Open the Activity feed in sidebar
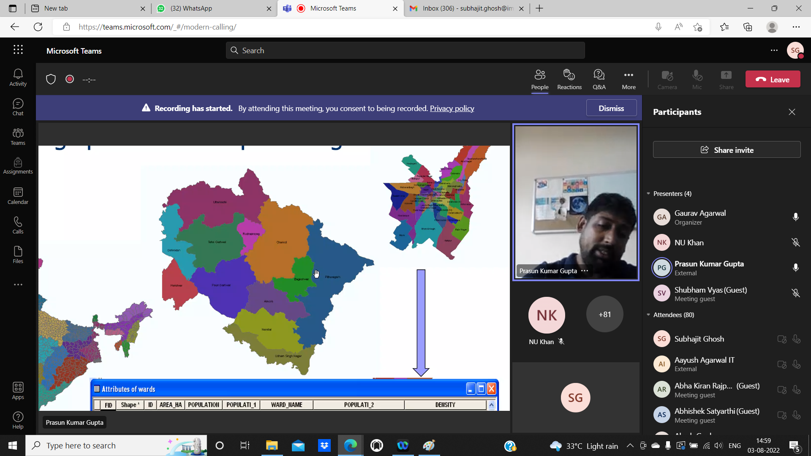The height and width of the screenshot is (456, 811). click(18, 78)
